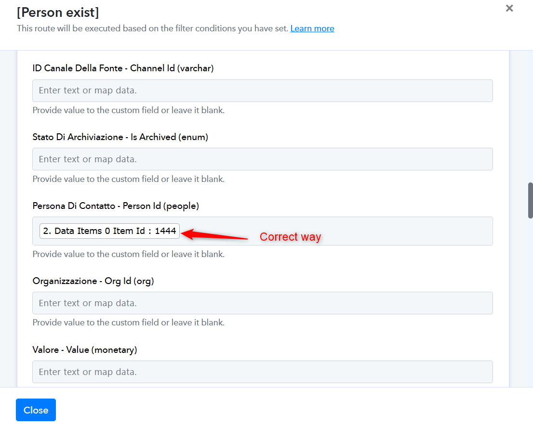Focus the Channel Id (varchar) input field
Viewport: 533px width, 426px height.
(262, 90)
